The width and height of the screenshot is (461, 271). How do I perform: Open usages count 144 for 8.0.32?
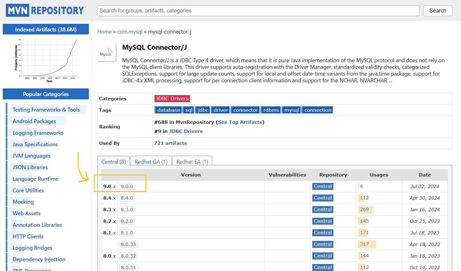365,255
